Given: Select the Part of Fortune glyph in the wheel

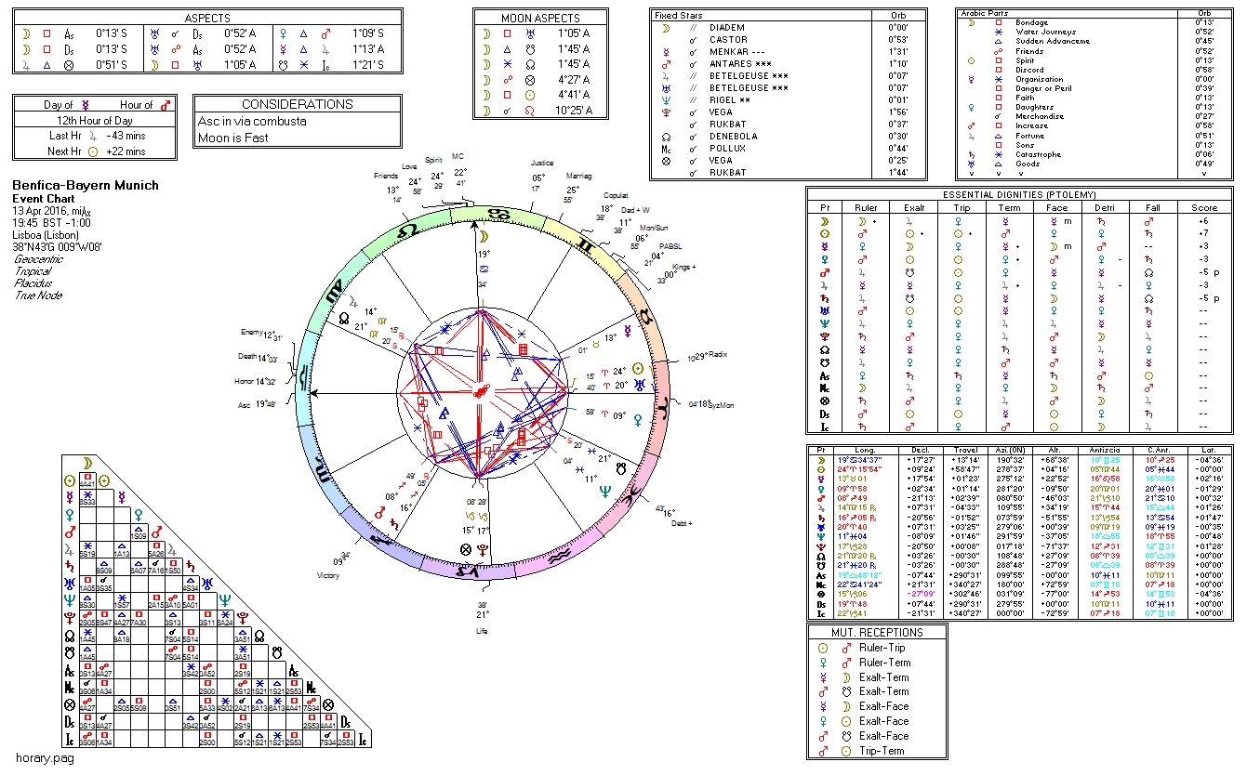Looking at the screenshot, I should click(466, 549).
